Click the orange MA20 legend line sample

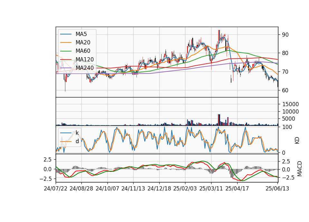[66, 43]
